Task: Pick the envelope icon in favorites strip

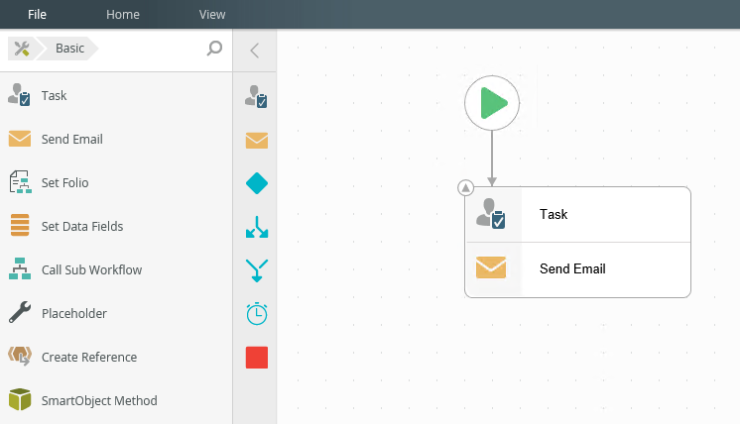Action: pyautogui.click(x=257, y=141)
